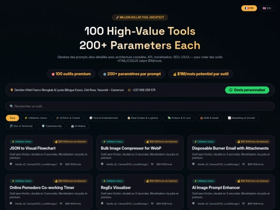The width and height of the screenshot is (280, 210).
Task: Click the 200+ paramètres par prompt pill
Action: pos(132,74)
